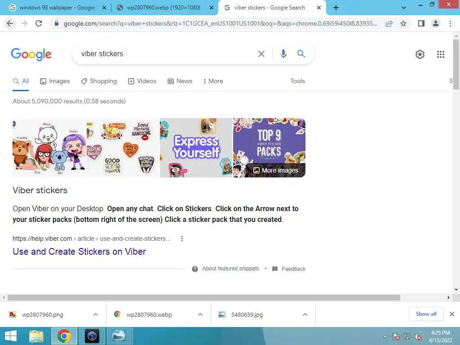Start voice search with microphone icon

[x=283, y=54]
